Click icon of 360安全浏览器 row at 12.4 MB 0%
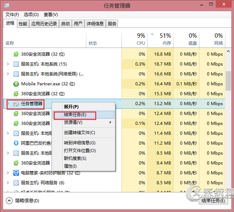This screenshot has height=212, width=234. [x=16, y=114]
